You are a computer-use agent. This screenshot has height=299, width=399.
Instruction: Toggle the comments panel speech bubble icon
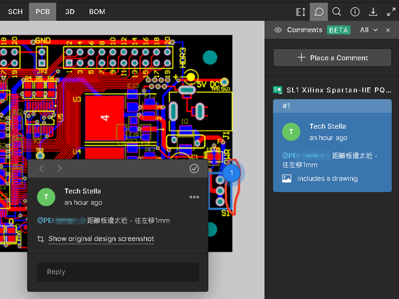point(319,12)
